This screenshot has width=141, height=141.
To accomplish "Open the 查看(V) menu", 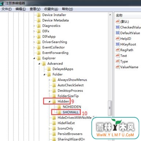I will coord(35,9).
